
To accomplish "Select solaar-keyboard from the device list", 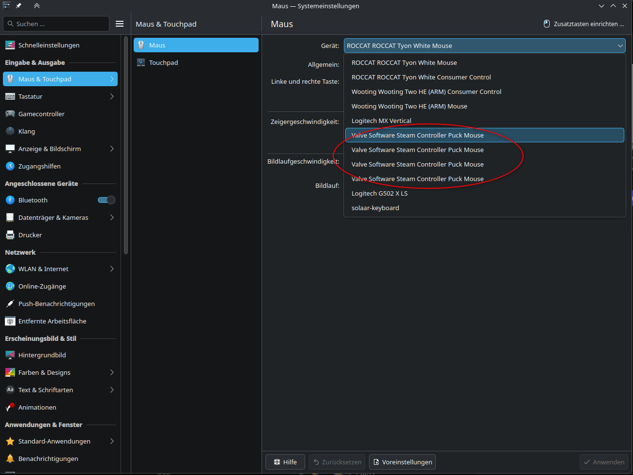I will 485,208.
